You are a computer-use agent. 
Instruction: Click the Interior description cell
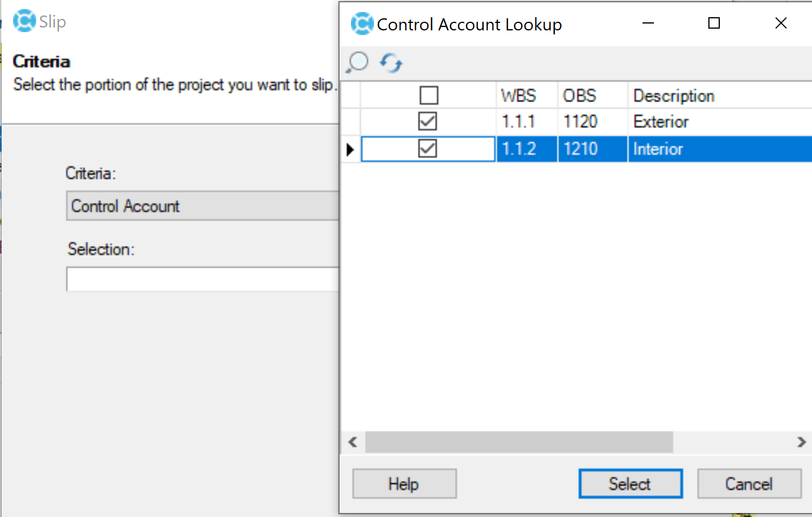click(x=720, y=149)
